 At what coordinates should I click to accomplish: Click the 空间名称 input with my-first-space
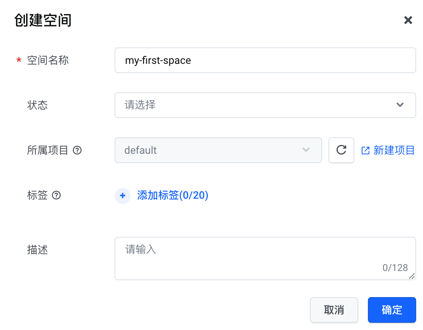(x=265, y=61)
